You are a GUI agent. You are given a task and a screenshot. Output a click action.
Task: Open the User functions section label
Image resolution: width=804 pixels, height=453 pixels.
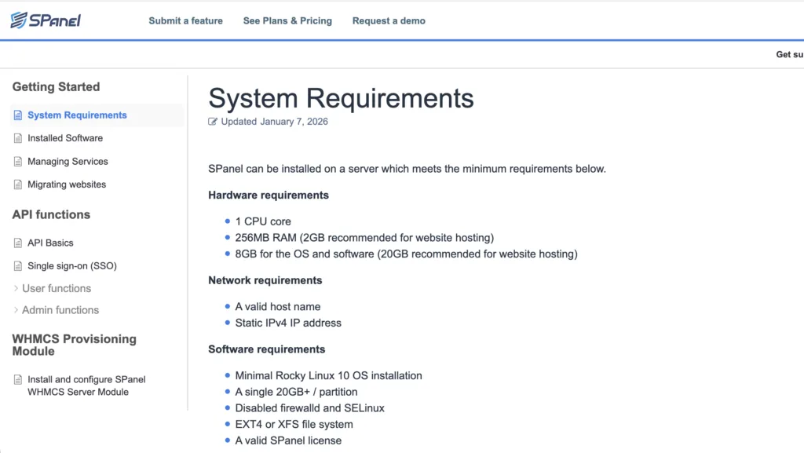57,288
